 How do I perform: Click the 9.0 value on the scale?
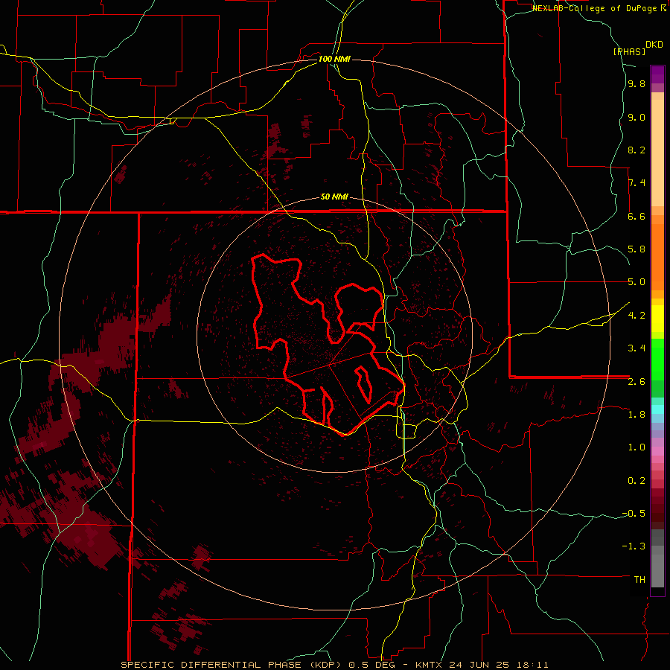click(636, 117)
